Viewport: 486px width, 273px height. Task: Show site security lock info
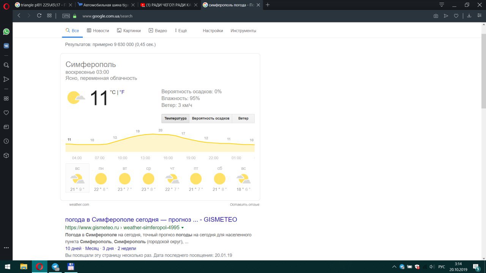[x=74, y=16]
